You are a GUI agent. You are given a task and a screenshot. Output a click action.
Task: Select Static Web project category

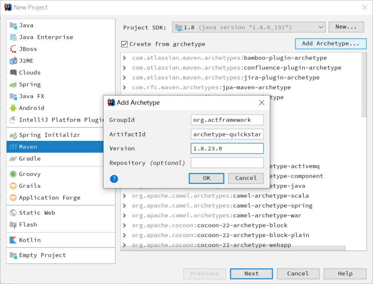(37, 213)
